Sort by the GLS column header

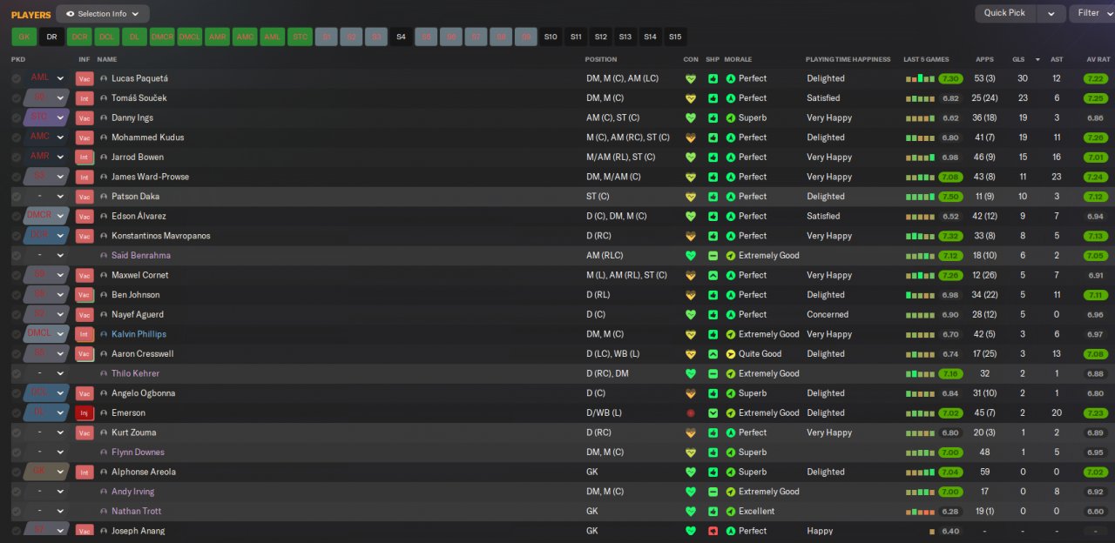tap(1018, 59)
